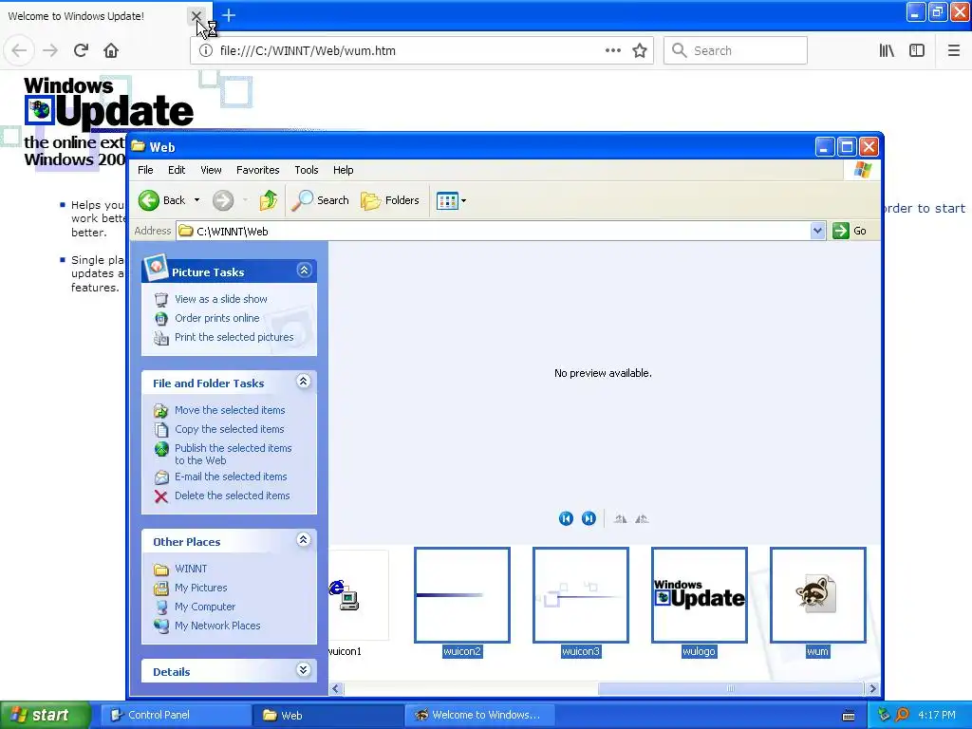The height and width of the screenshot is (729, 972).
Task: Click Publish the selected items to the Web
Action: click(233, 454)
